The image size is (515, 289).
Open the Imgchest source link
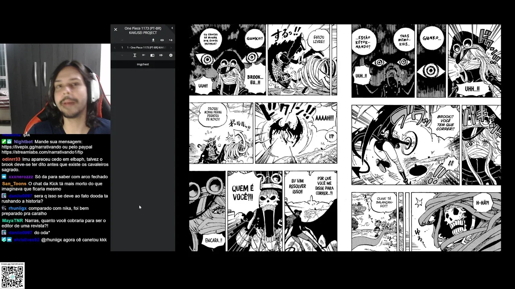[x=143, y=64]
